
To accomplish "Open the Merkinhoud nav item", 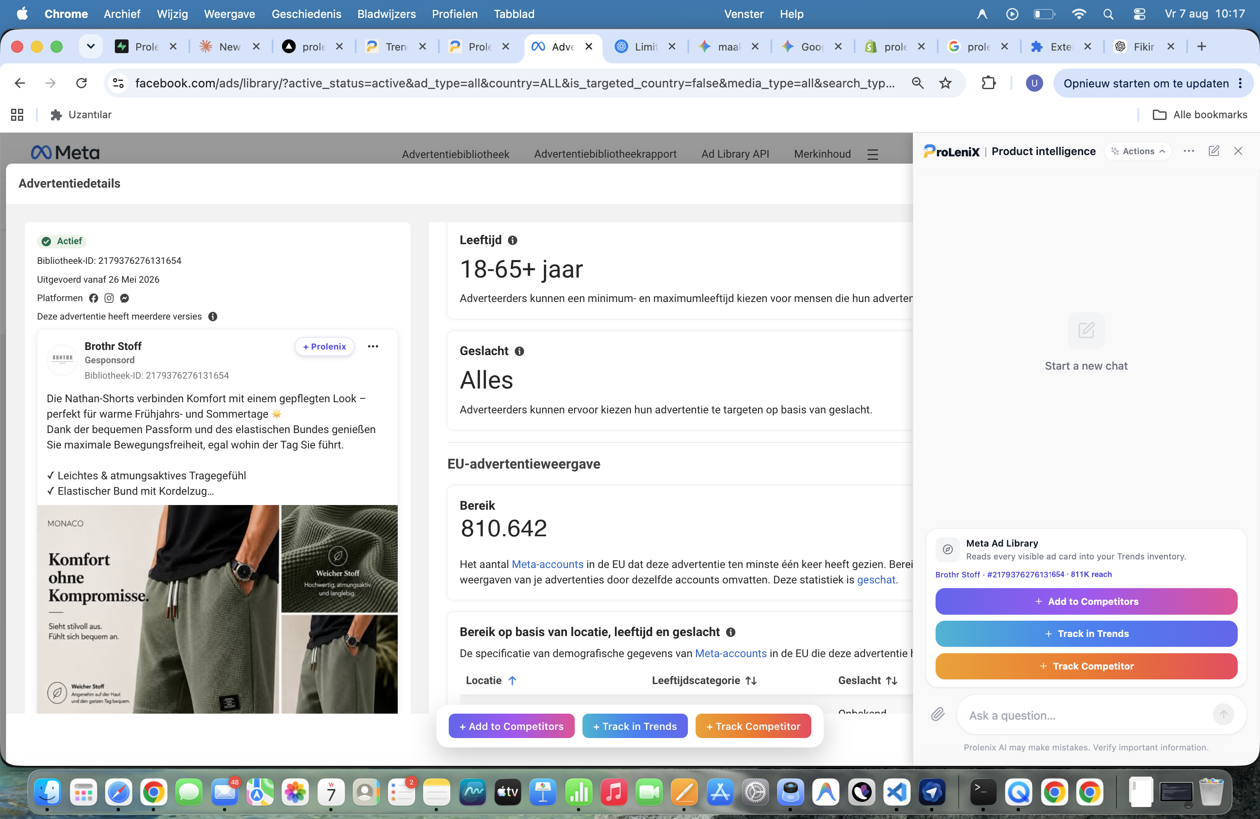I will coord(822,154).
